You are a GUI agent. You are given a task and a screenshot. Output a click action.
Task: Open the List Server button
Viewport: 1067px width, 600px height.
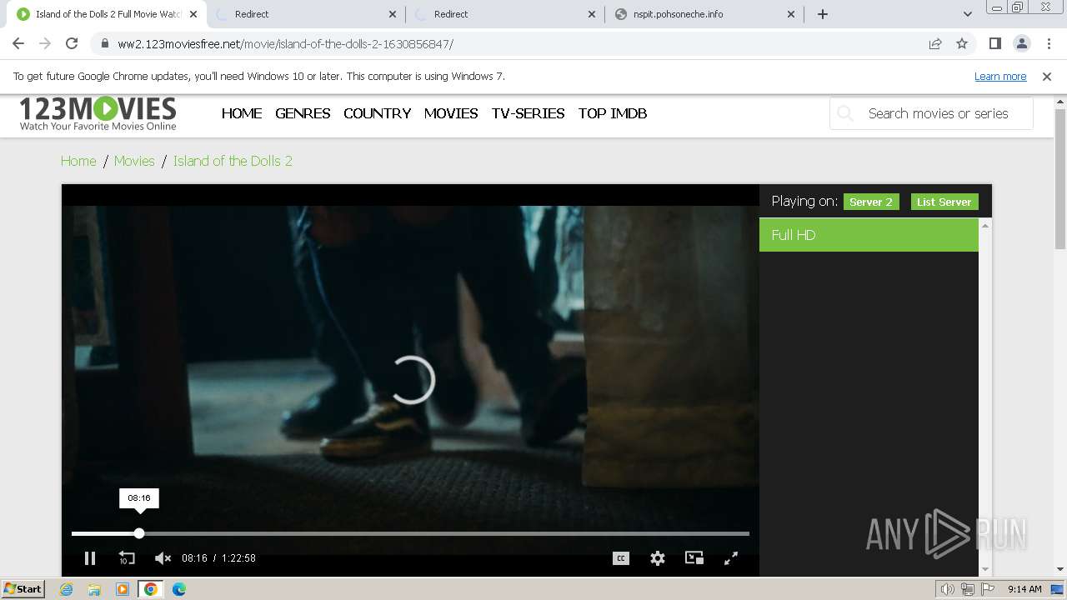(944, 202)
